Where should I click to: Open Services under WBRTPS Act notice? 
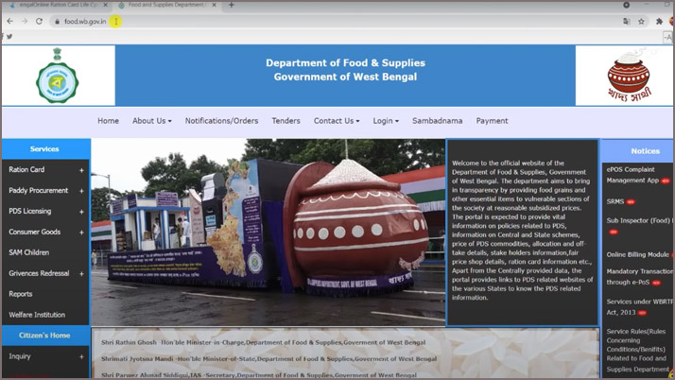tap(639, 307)
